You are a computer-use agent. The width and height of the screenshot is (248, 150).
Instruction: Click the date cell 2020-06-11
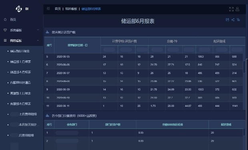point(63,106)
